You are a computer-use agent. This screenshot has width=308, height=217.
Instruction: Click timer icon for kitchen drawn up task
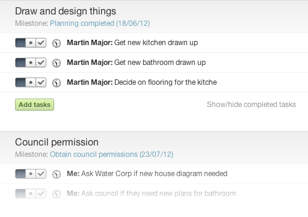tap(57, 43)
